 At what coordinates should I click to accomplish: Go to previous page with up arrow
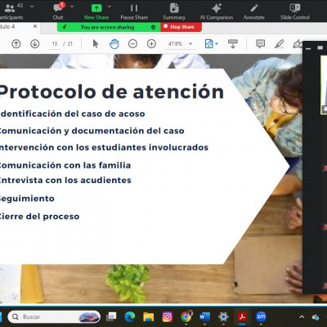coord(16,43)
